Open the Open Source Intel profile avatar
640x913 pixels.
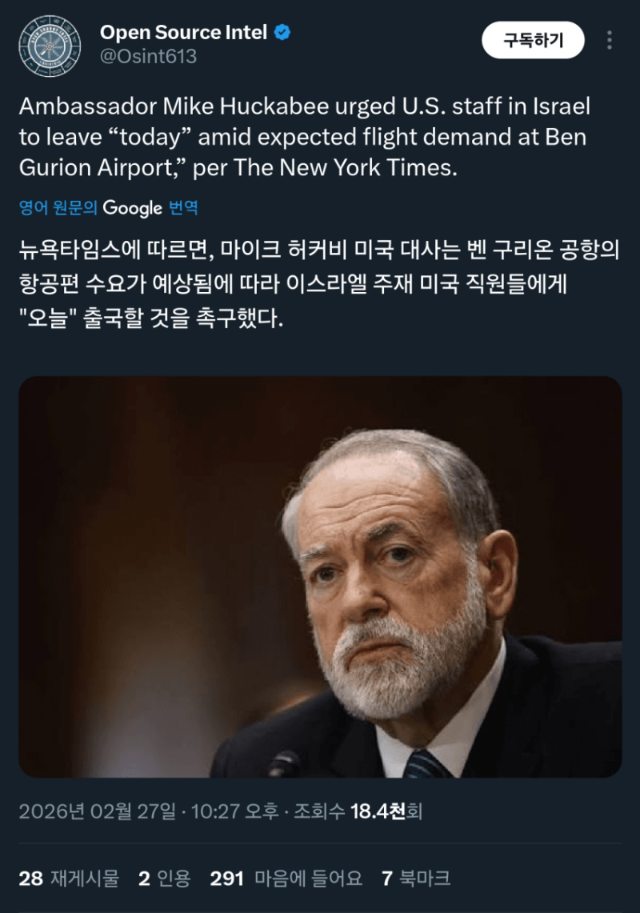point(50,46)
